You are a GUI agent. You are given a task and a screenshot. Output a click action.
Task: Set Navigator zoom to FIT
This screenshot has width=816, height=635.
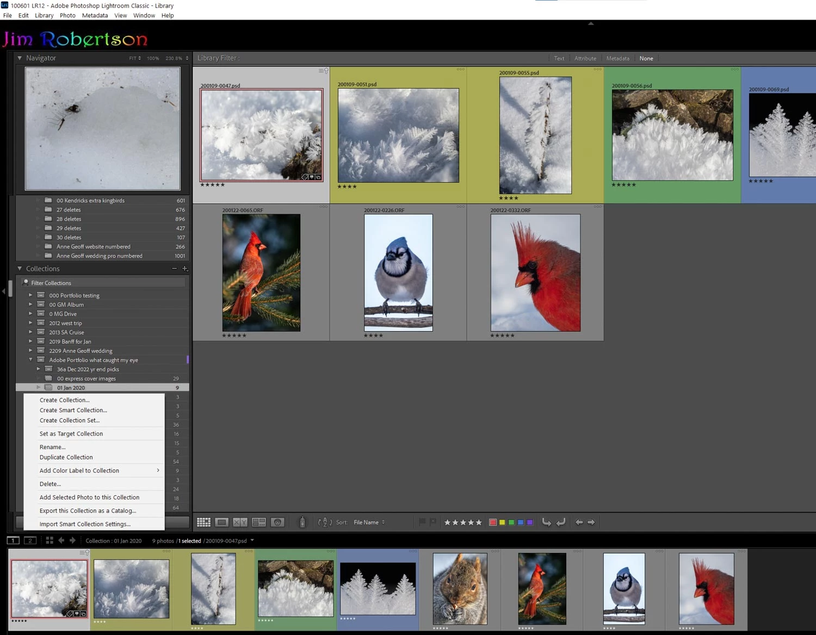coord(133,58)
